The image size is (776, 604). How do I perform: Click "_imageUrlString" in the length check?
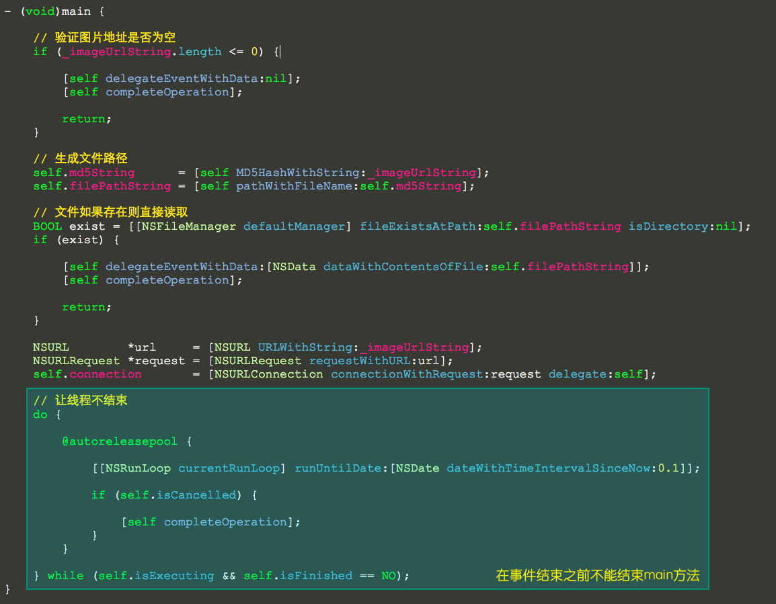click(x=117, y=52)
